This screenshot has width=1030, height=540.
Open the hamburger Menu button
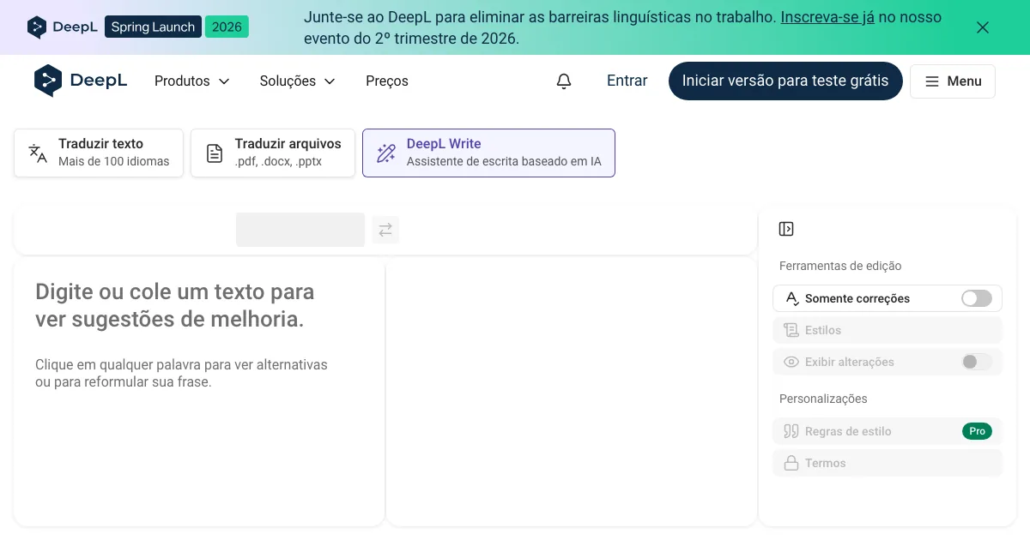tap(953, 81)
